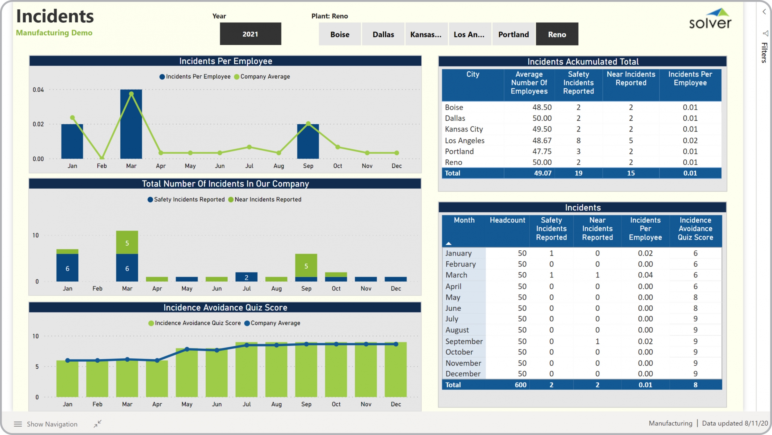Choose the Kansas City plant button
772x435 pixels.
(426, 34)
